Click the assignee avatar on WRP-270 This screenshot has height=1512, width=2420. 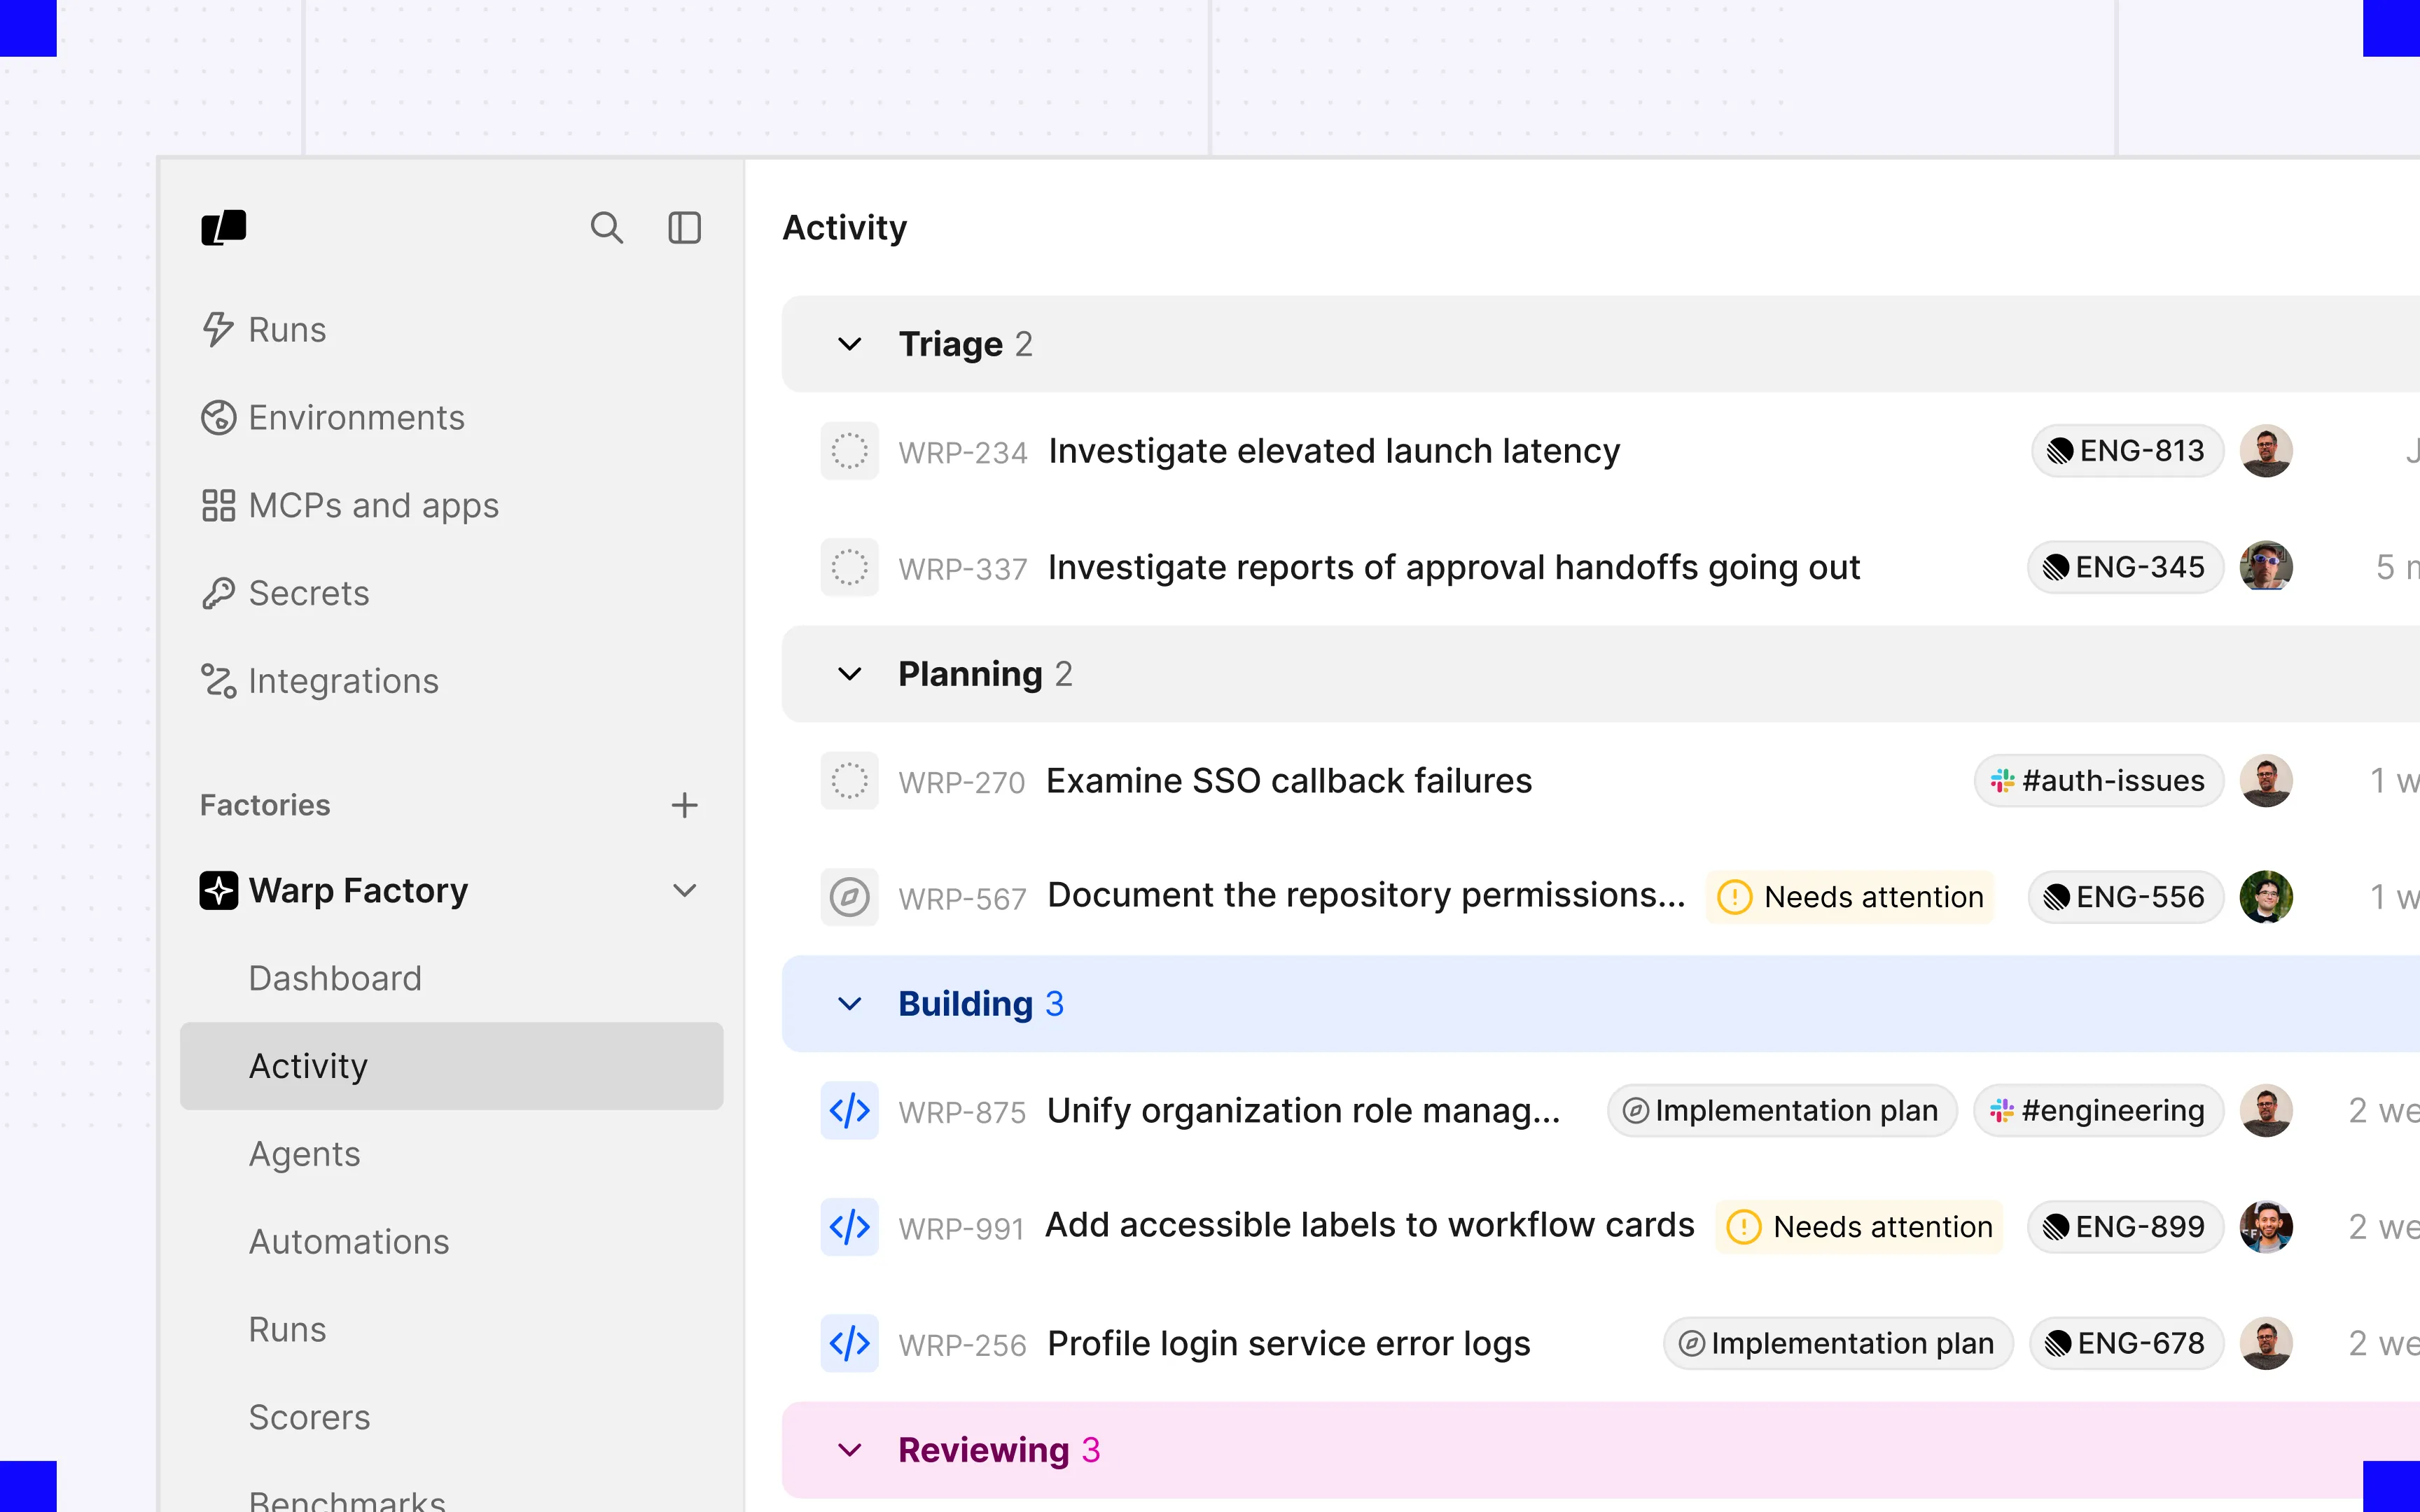(2266, 781)
